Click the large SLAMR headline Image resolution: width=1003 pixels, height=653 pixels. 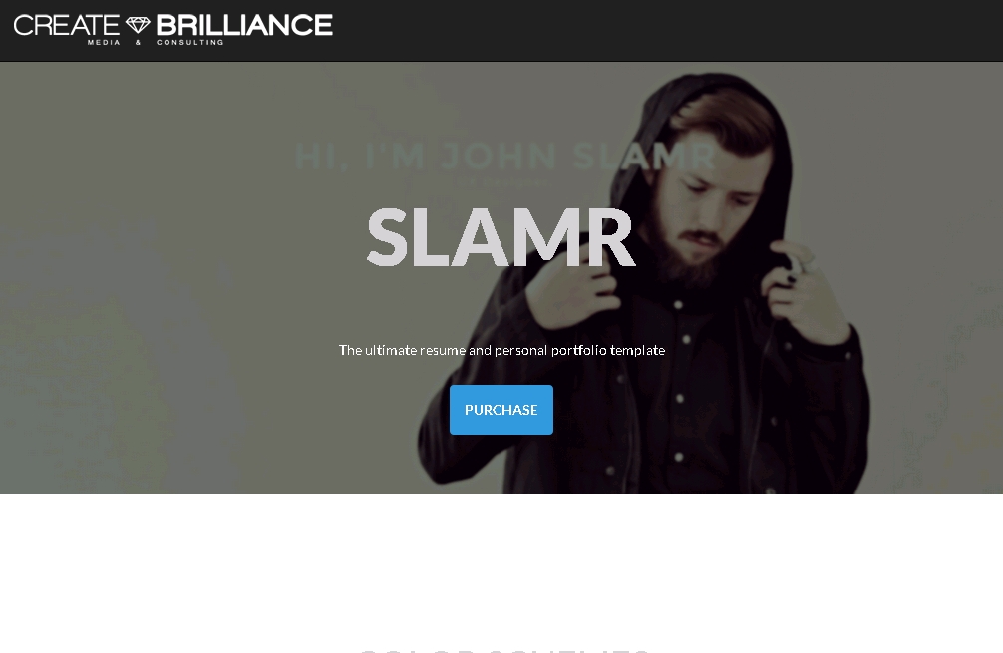(501, 237)
